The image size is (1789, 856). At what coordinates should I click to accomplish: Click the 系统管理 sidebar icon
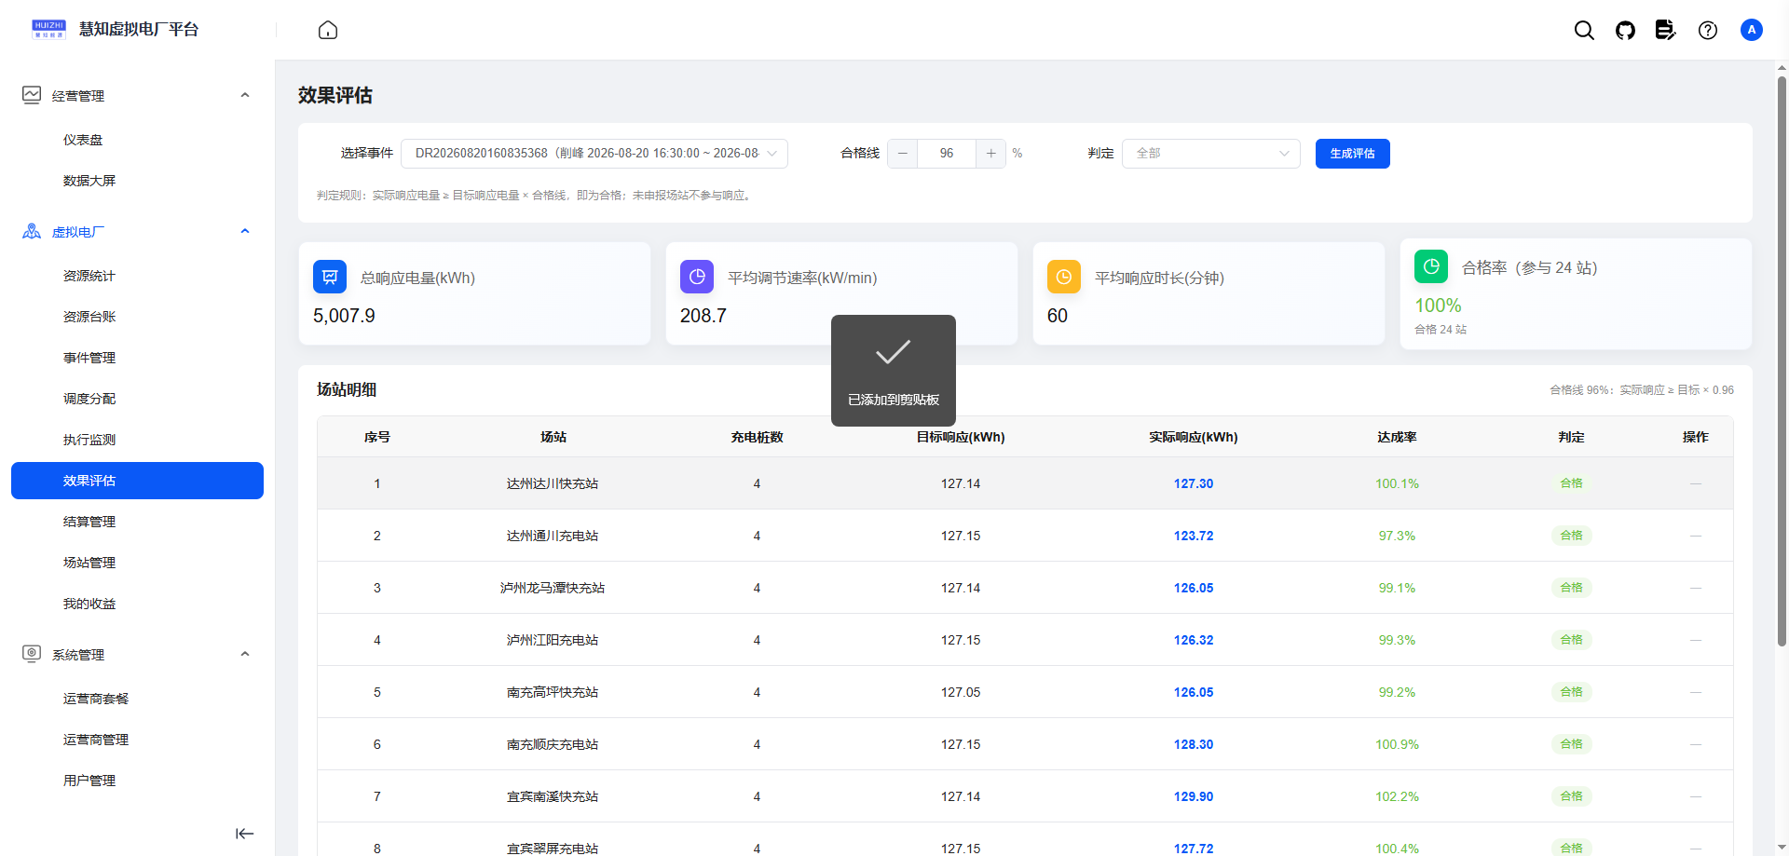[x=32, y=654]
